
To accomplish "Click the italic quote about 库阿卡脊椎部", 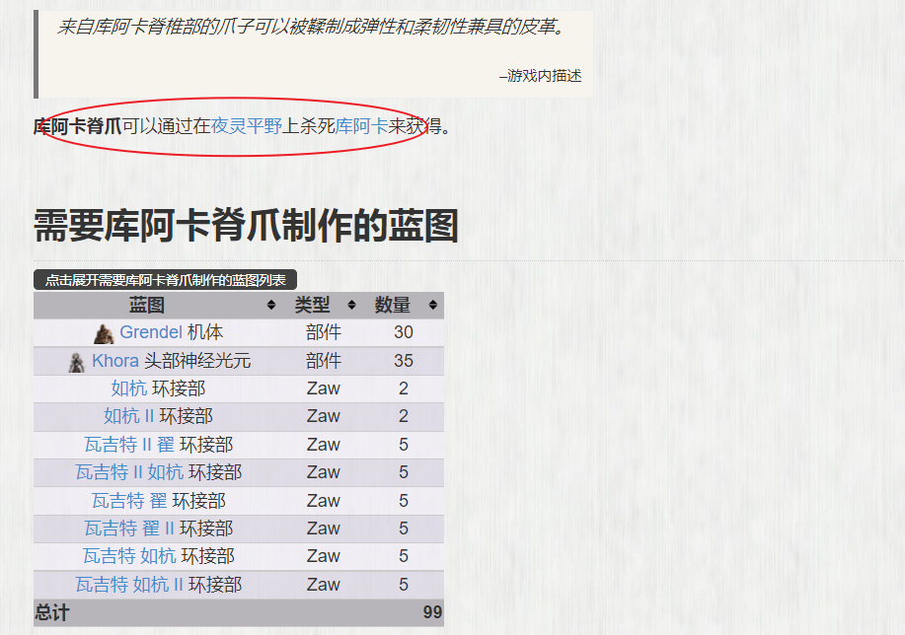I will point(312,27).
